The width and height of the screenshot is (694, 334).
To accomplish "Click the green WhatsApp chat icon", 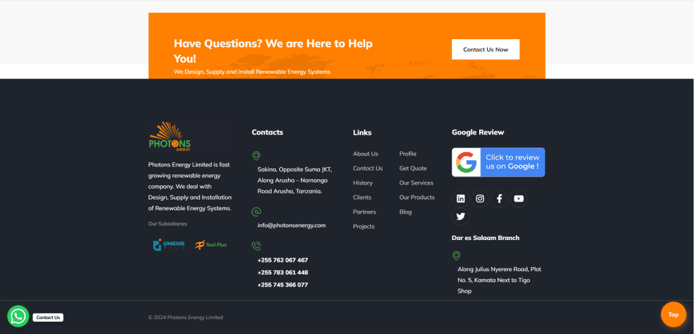I will [18, 316].
